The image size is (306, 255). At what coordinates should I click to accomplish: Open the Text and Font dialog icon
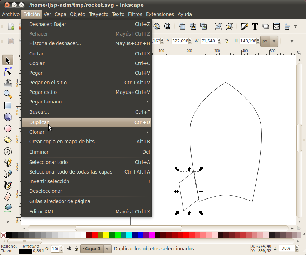(x=255, y=26)
